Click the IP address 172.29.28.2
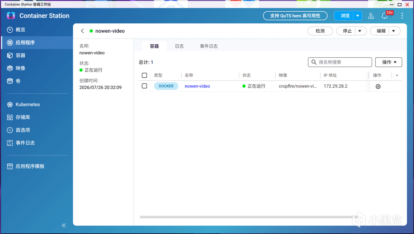414x234 pixels. click(x=335, y=86)
